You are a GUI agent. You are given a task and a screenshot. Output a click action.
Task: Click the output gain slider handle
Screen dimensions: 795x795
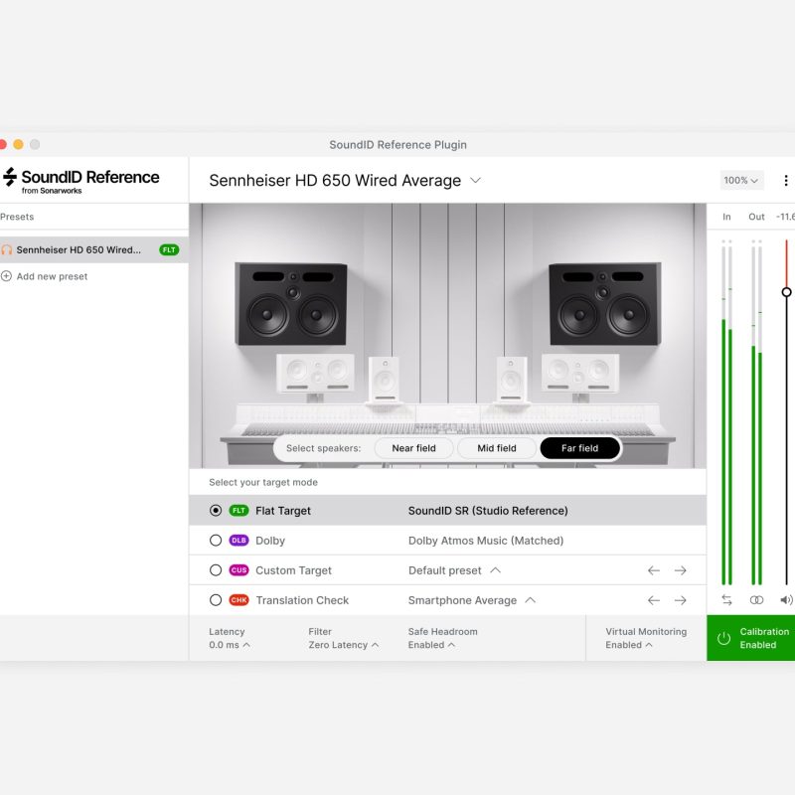[x=786, y=292]
